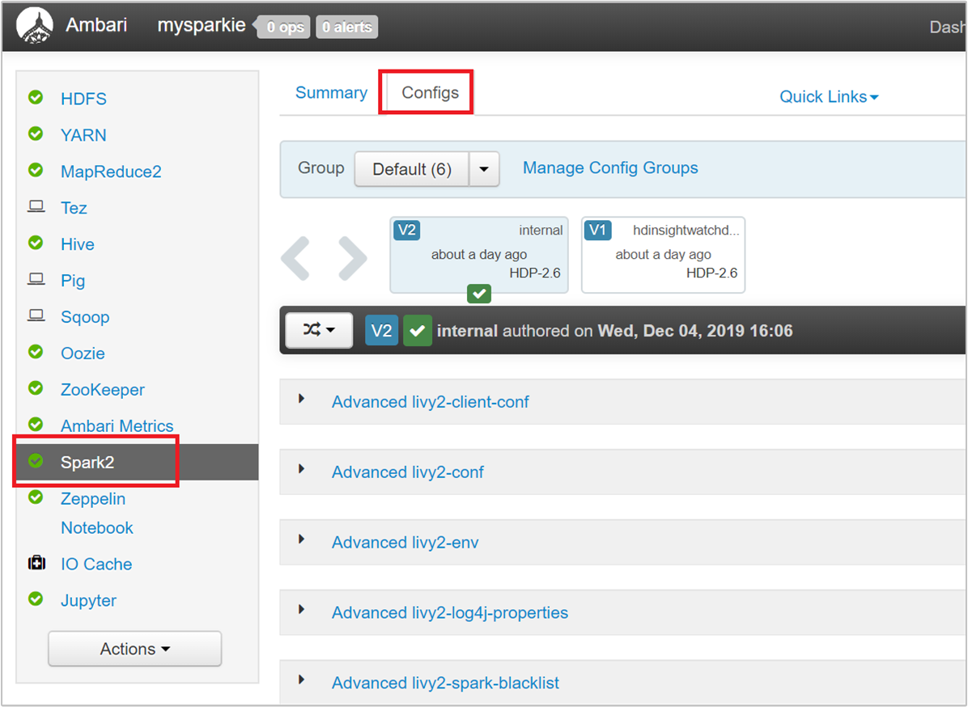Screen dimensions: 968x707
Task: Click the IO Cache service icon
Action: pyautogui.click(x=36, y=564)
